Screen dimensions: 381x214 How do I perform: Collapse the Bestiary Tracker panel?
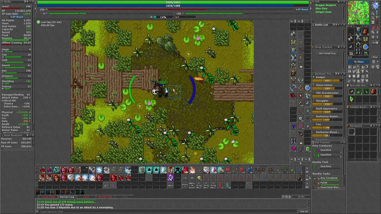coord(342,74)
